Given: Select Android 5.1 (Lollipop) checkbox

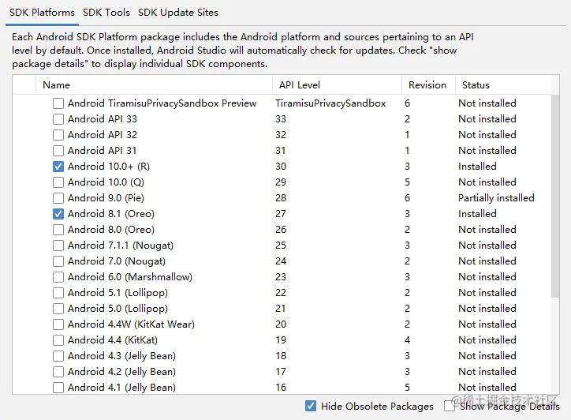Looking at the screenshot, I should 58,293.
